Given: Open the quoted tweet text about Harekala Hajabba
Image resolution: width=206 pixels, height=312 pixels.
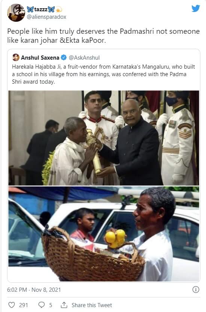Looking at the screenshot, I should point(103,74).
